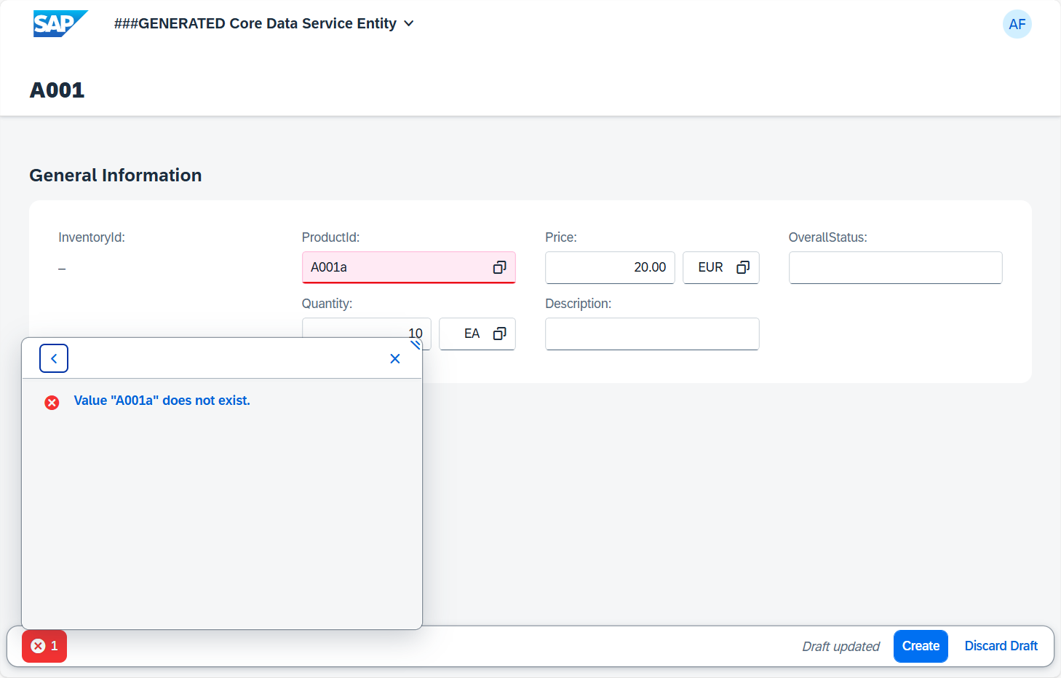Click the Quantity input showing 10
The width and height of the screenshot is (1061, 678).
click(x=366, y=334)
